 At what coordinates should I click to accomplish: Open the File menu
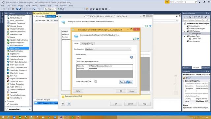click(x=3, y=6)
